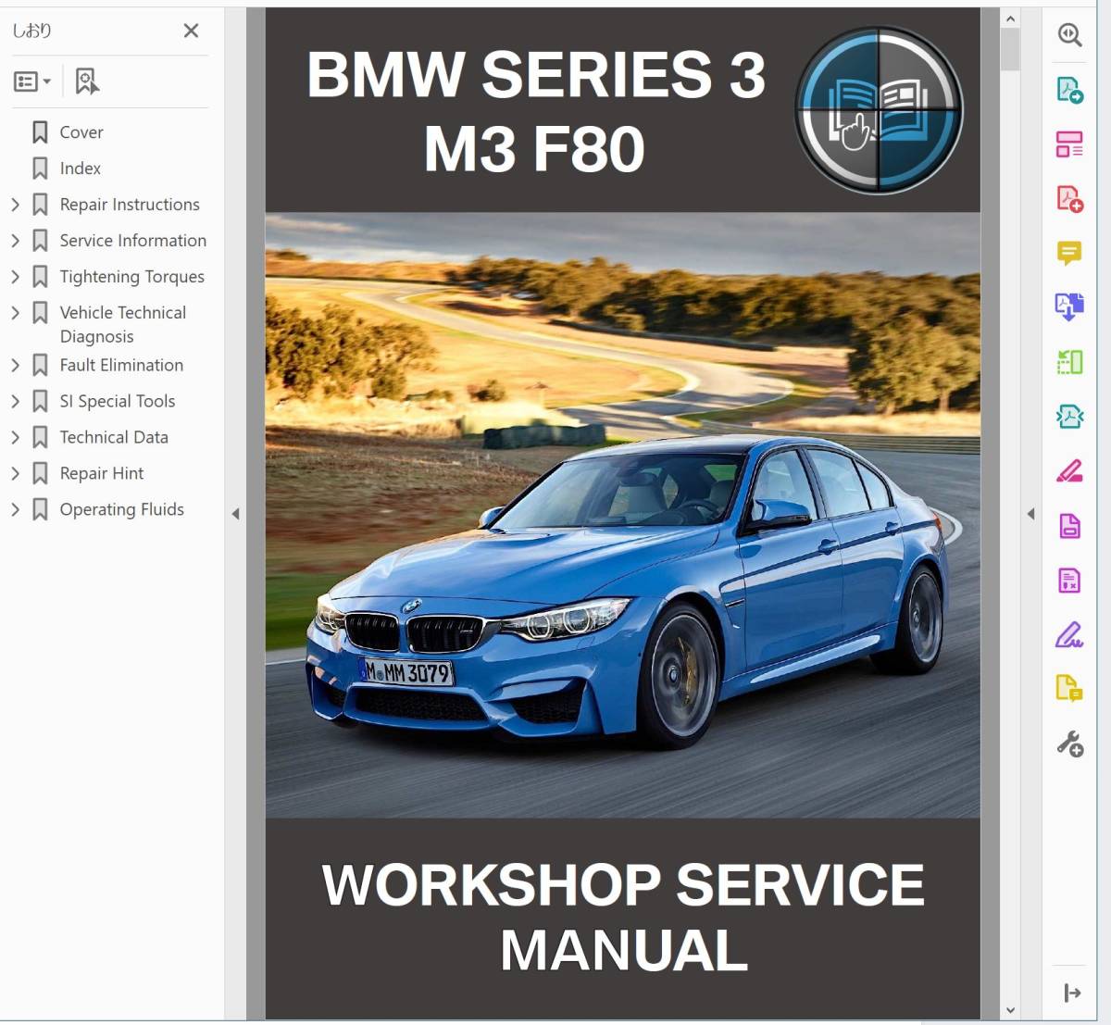This screenshot has width=1111, height=1025.
Task: Select the Technical Data bookmark label
Action: click(x=114, y=438)
